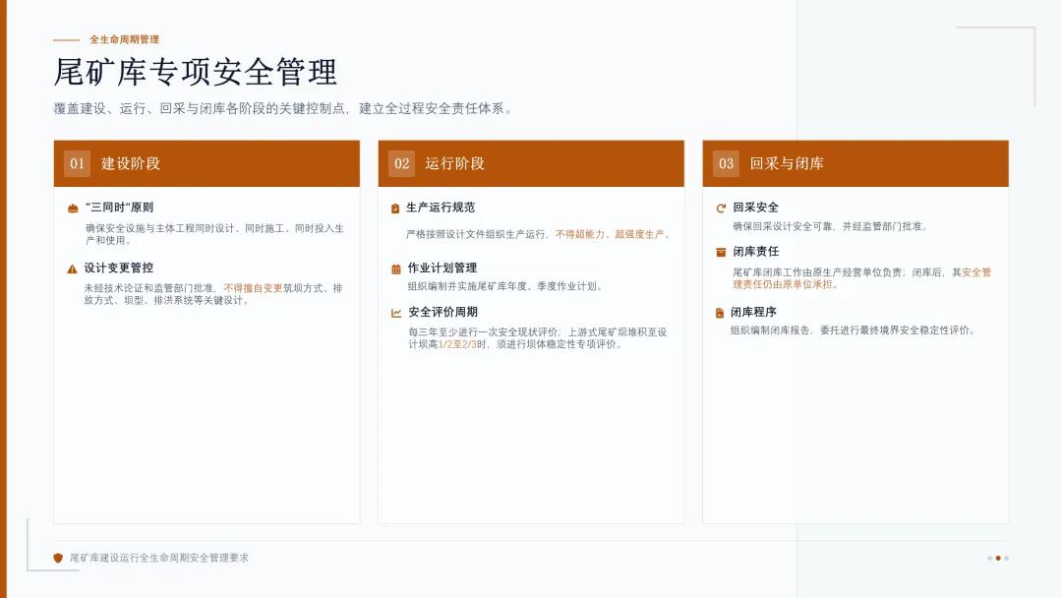Select the 02 number badge
The image size is (1062, 598).
coord(401,164)
